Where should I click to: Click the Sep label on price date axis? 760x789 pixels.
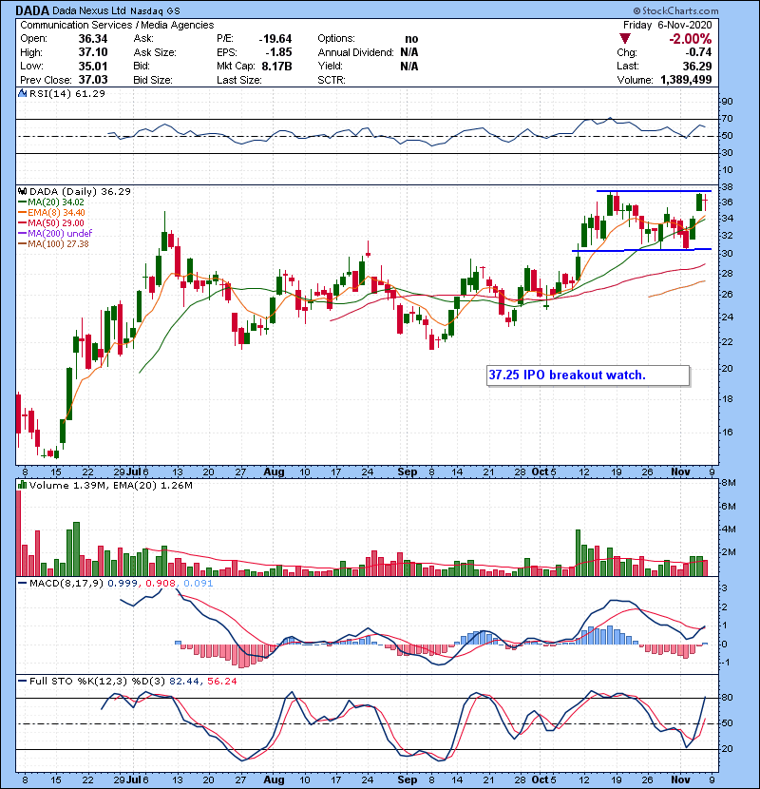(x=407, y=472)
